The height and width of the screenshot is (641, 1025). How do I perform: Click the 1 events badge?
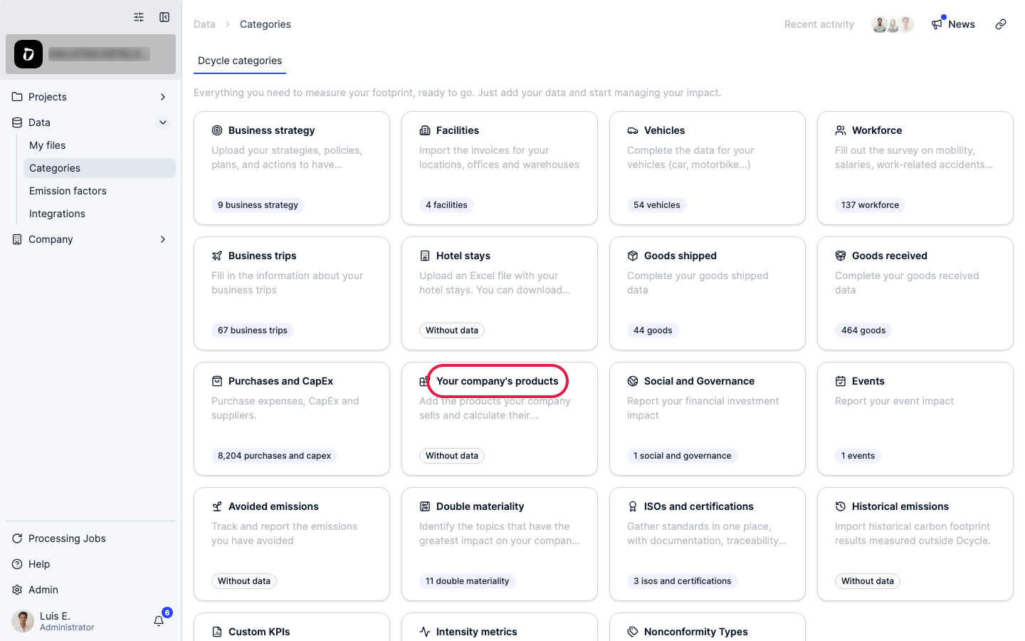point(858,456)
